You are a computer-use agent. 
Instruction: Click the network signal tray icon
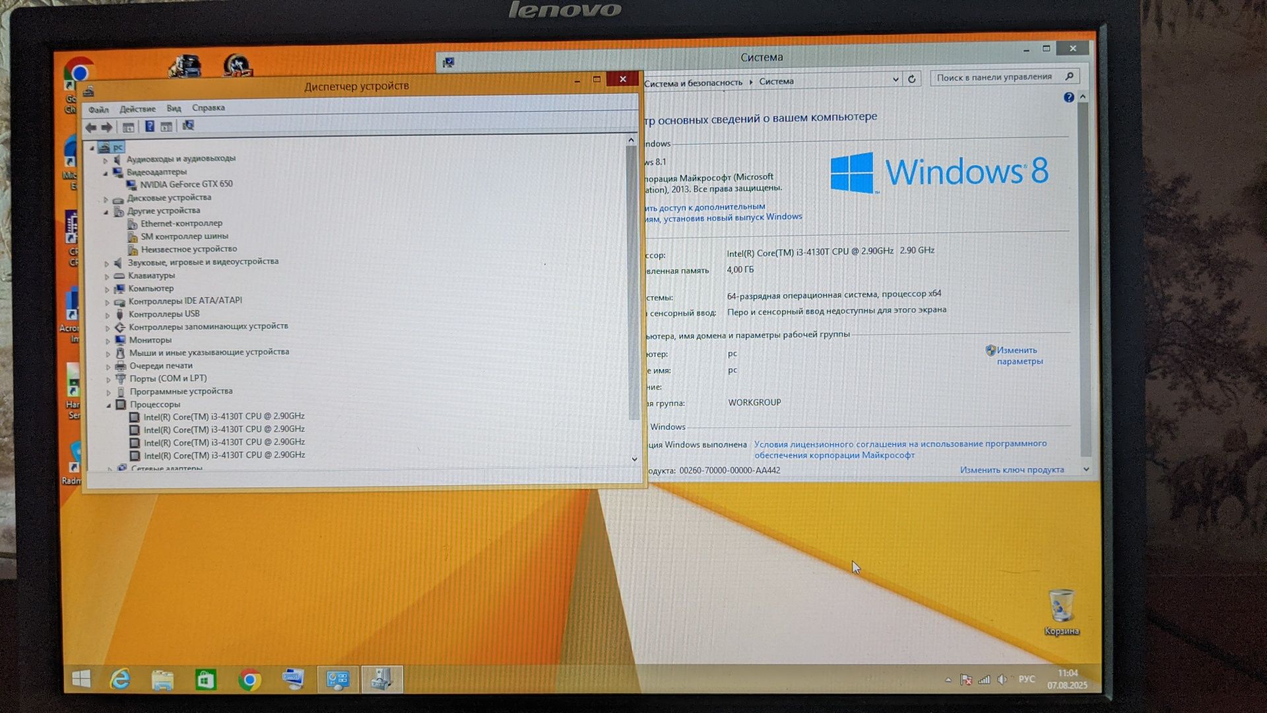[x=984, y=679]
